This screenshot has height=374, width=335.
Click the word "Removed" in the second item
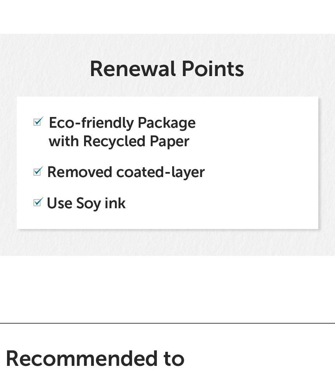79,172
